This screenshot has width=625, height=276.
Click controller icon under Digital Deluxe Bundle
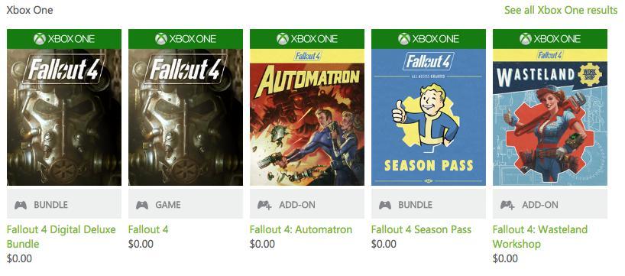click(21, 205)
